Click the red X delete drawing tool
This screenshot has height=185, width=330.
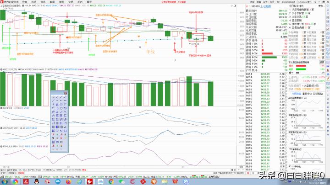point(61,138)
